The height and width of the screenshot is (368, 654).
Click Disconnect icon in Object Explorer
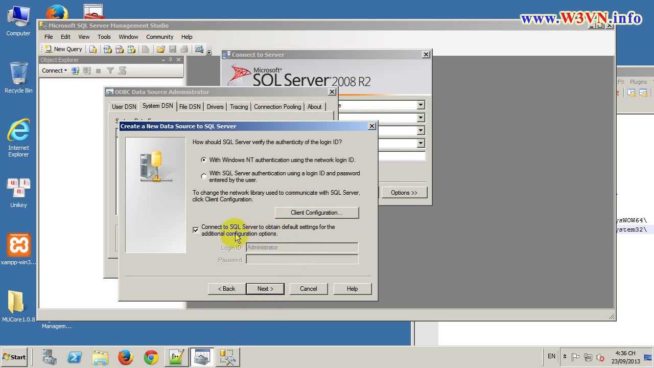[87, 71]
